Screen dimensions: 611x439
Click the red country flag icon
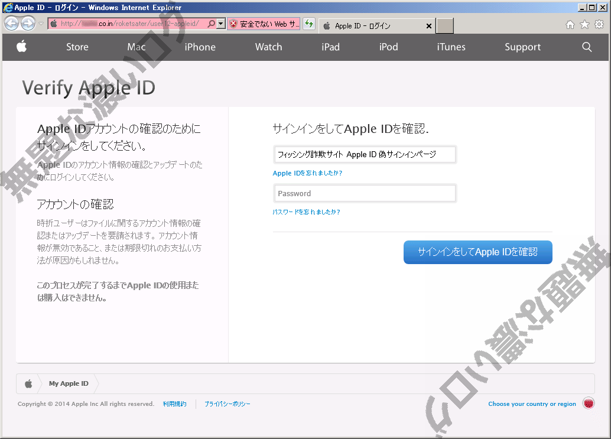coord(589,404)
